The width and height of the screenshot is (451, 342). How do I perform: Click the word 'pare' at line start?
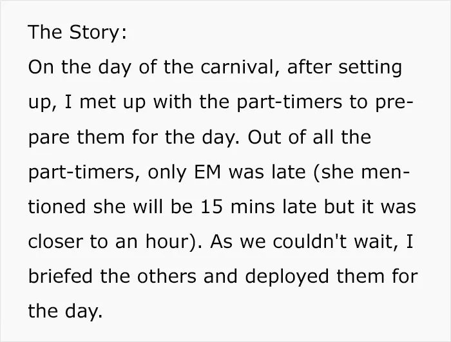point(49,138)
